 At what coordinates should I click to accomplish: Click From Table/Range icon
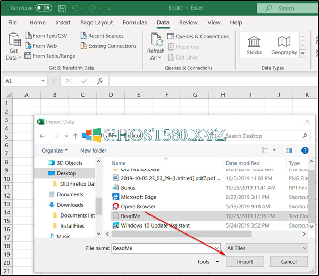point(28,55)
